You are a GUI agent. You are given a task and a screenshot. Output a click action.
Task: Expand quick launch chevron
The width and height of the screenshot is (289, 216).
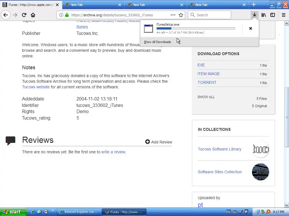pos(52,210)
